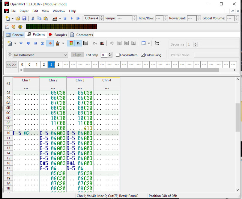Toggle the metronome icon
Screen dimensions: 242x199
coord(58,43)
